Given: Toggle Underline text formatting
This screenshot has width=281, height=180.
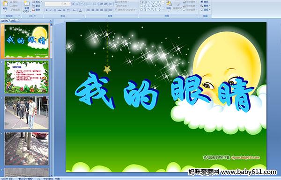Looking at the screenshot, I should [55, 10].
